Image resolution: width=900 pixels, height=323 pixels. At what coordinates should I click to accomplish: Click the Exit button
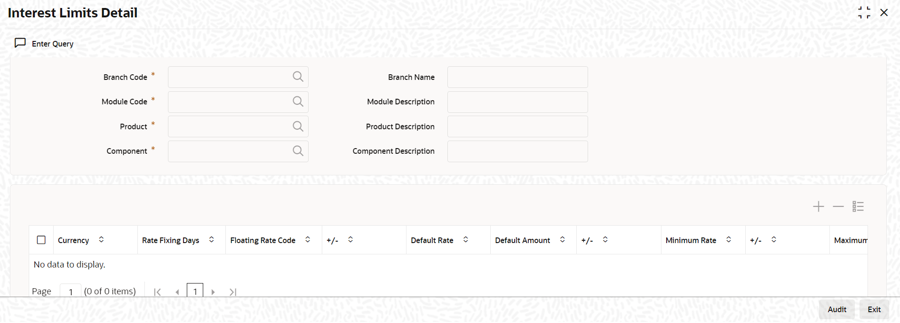click(874, 309)
